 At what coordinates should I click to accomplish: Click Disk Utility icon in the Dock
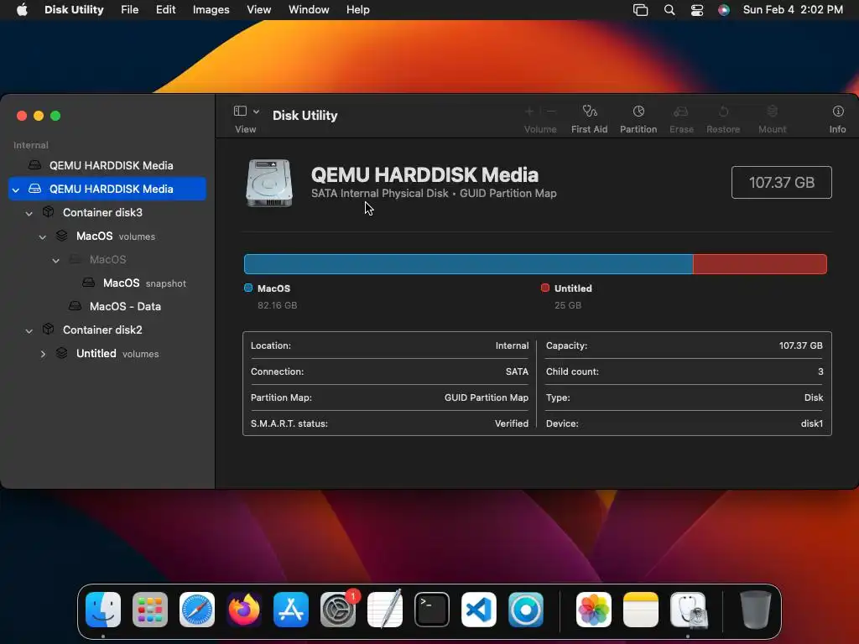click(x=688, y=610)
